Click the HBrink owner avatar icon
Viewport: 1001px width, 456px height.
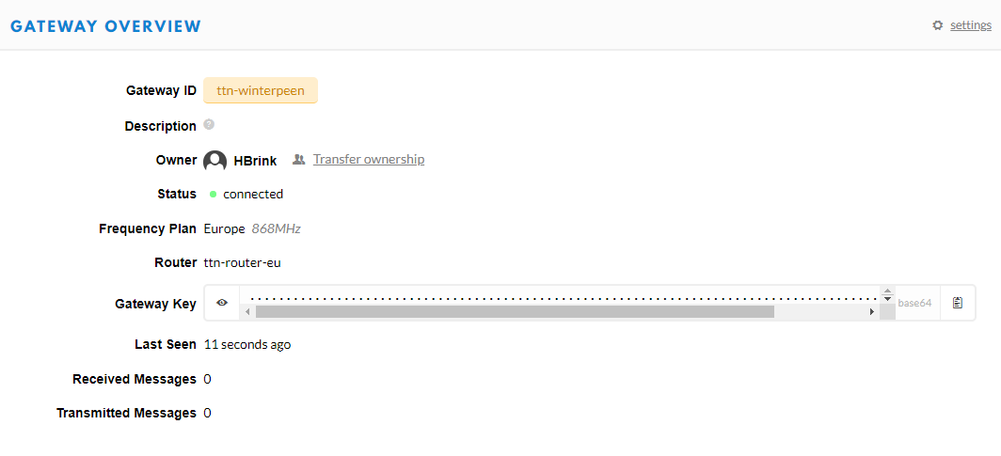click(215, 161)
